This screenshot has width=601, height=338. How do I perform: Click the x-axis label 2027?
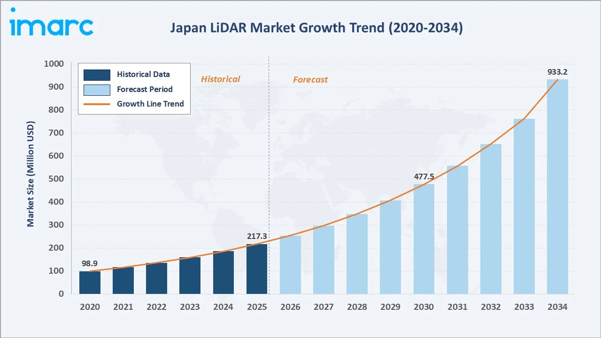coord(324,307)
